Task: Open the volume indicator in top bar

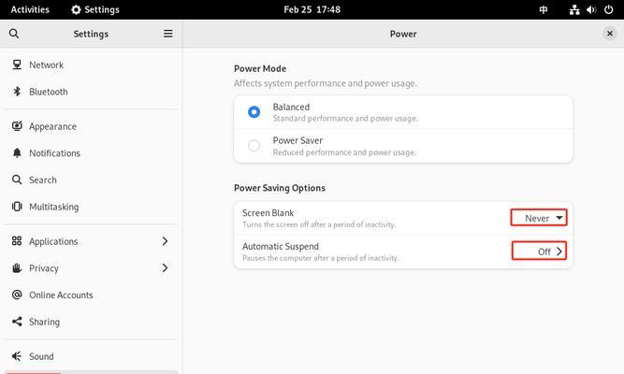Action: [x=591, y=9]
